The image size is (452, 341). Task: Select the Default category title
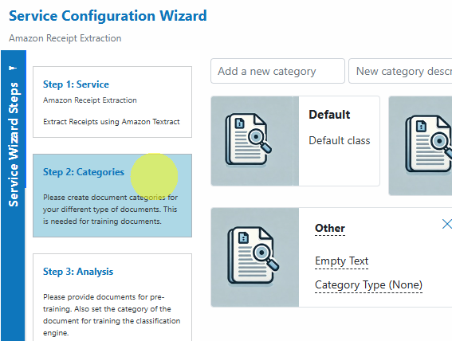point(329,115)
